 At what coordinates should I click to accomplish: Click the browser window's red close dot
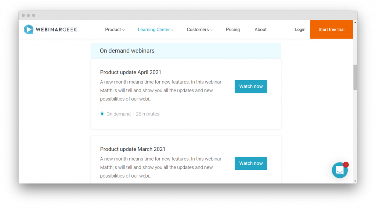23,15
